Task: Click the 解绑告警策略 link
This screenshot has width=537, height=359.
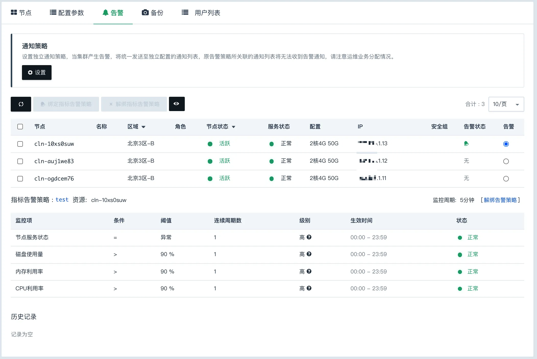Action: tap(500, 200)
